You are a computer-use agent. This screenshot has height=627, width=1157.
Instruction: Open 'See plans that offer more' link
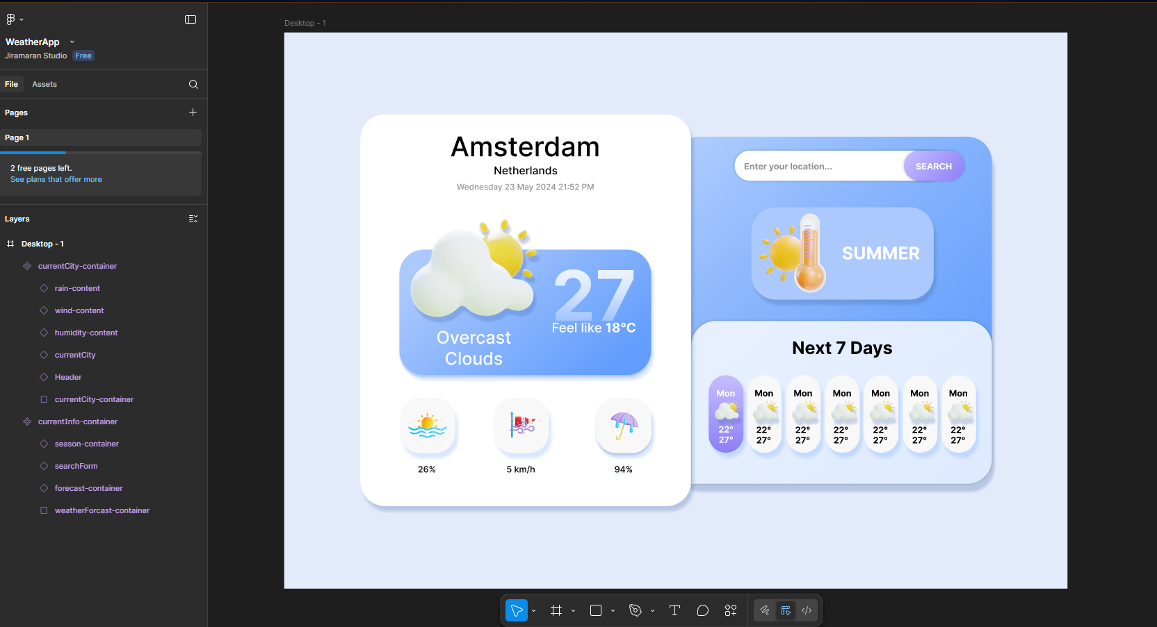point(56,180)
